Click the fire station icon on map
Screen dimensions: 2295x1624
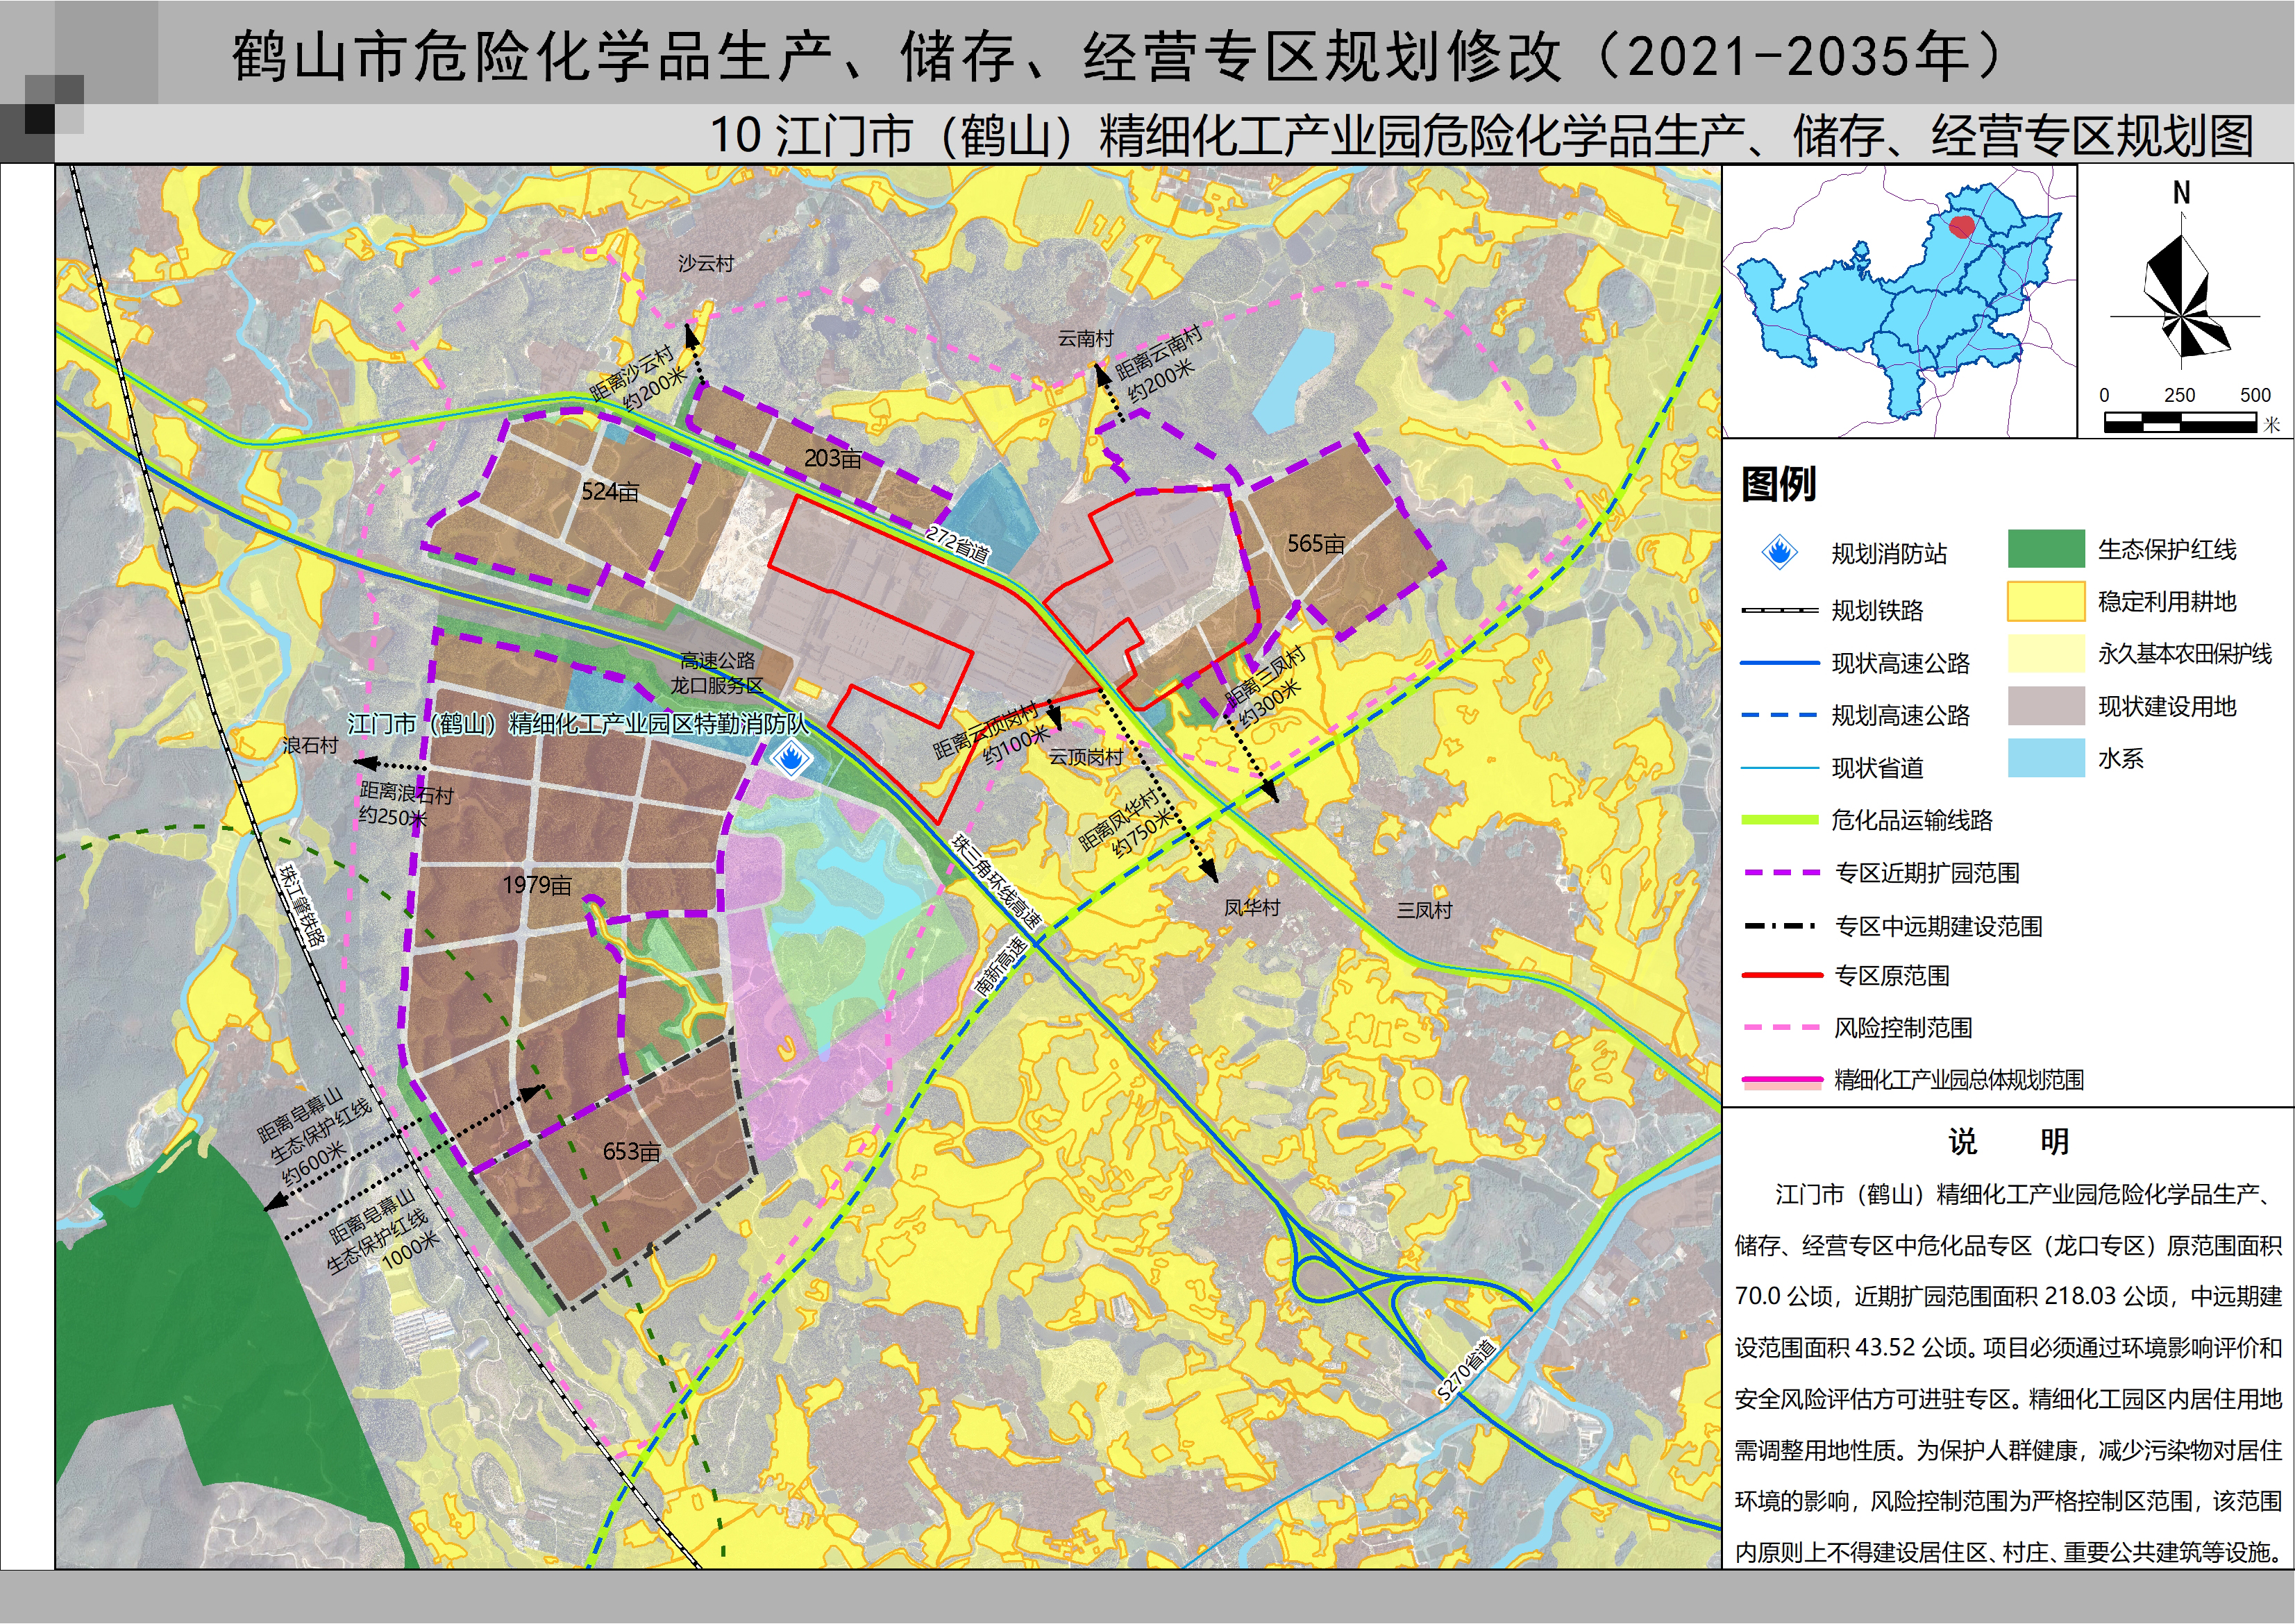pos(791,759)
